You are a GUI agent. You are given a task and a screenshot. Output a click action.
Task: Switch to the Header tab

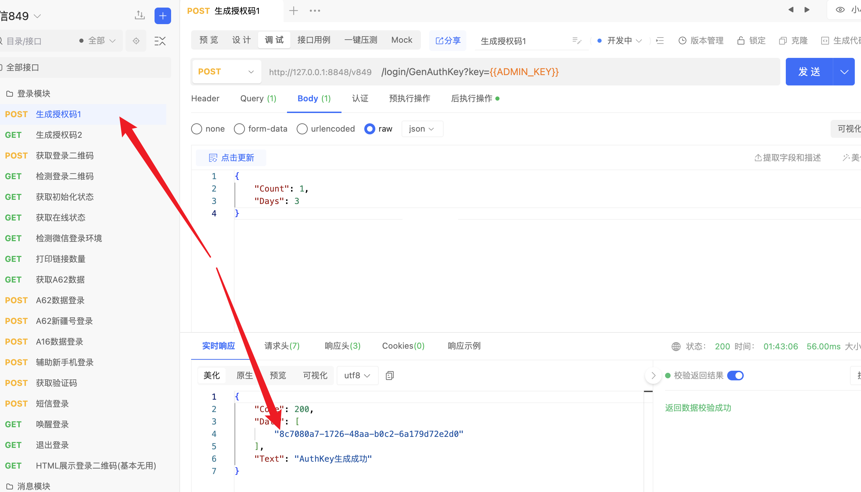(205, 99)
